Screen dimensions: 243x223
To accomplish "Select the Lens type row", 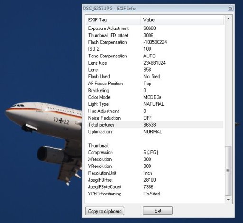I will pyautogui.click(x=155, y=63).
